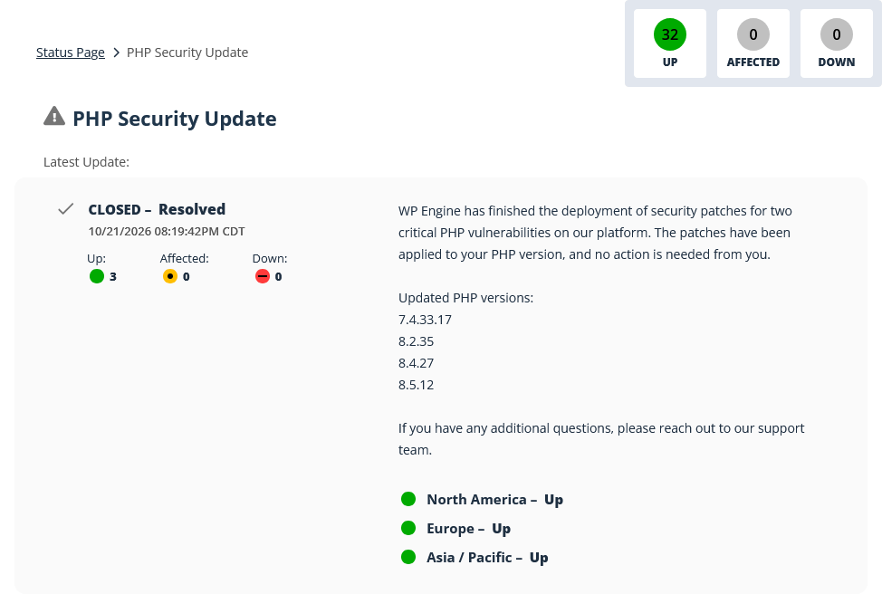The height and width of the screenshot is (594, 882).
Task: Click the green Up status dot
Action: 97,276
